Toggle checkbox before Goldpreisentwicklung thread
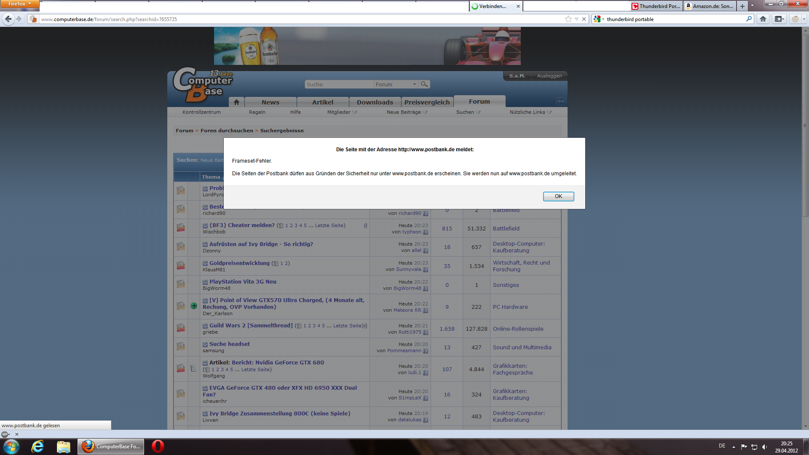This screenshot has height=455, width=809. 205,263
